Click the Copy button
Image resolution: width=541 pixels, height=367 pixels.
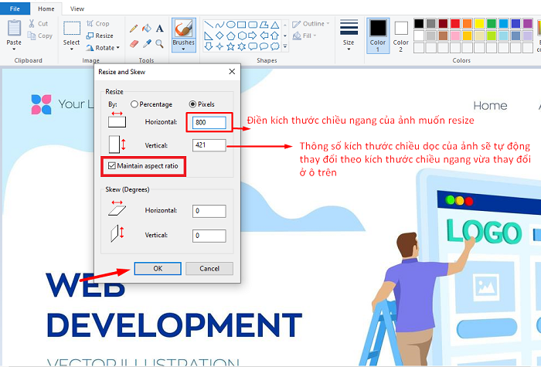click(40, 36)
